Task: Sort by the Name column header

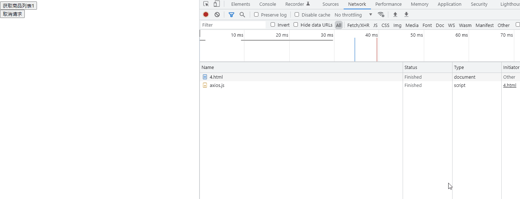Action: point(301,67)
